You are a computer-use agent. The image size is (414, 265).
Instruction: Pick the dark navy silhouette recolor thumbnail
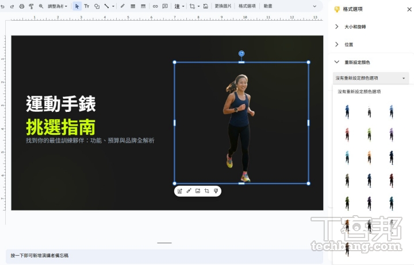pyautogui.click(x=392, y=158)
